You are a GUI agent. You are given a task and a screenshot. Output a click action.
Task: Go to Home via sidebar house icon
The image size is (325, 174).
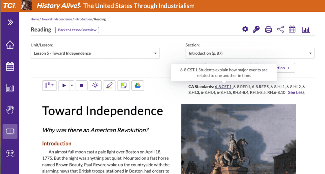10,45
